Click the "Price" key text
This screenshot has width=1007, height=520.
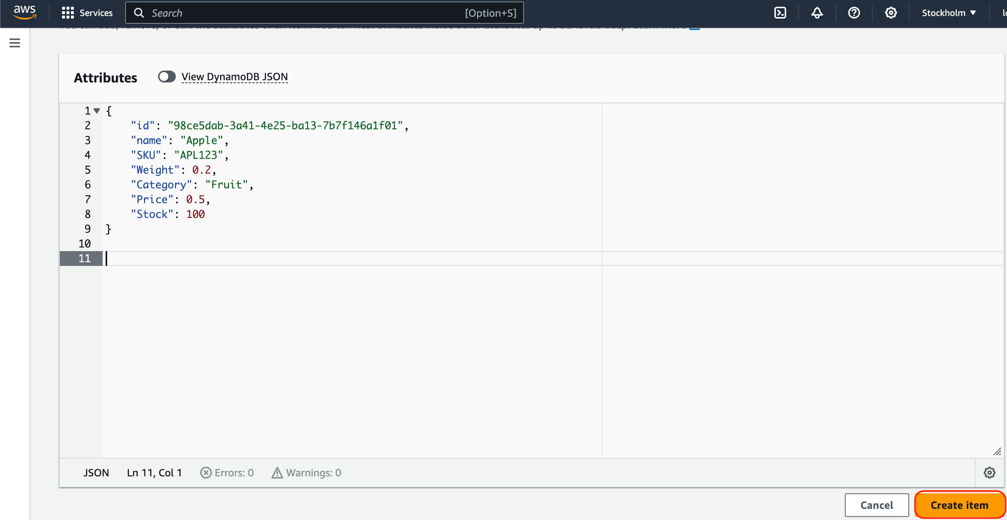point(152,199)
